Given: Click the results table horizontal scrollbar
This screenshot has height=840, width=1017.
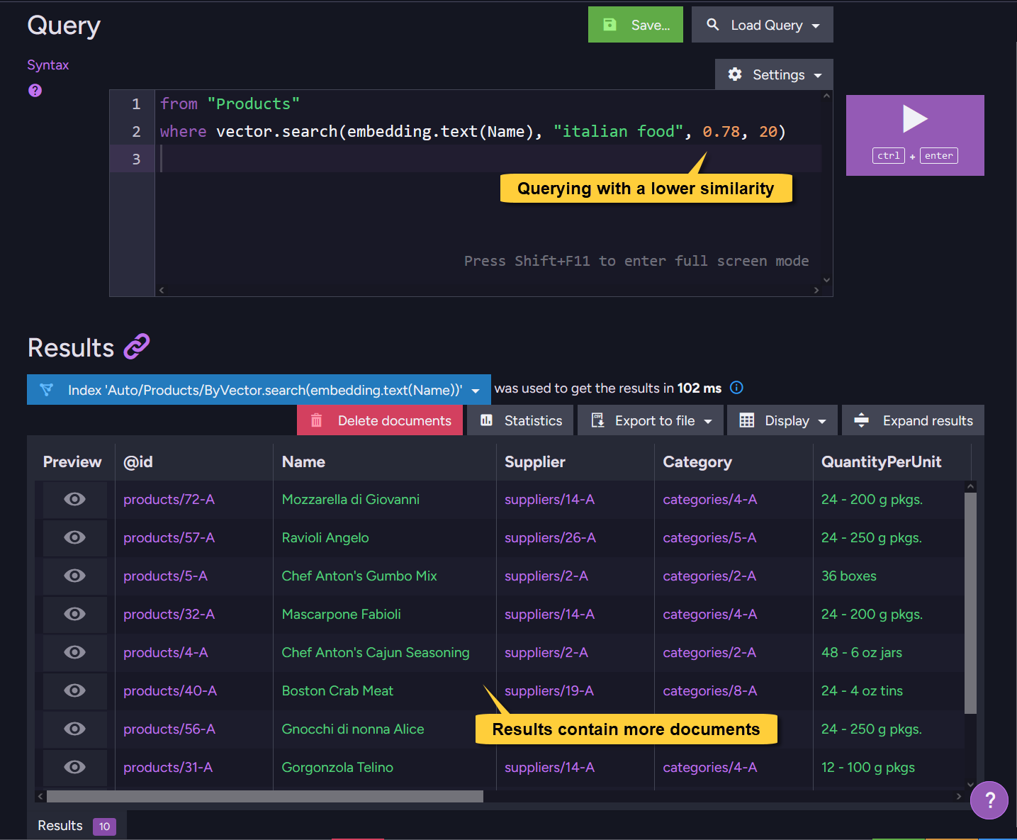Looking at the screenshot, I should coord(264,796).
